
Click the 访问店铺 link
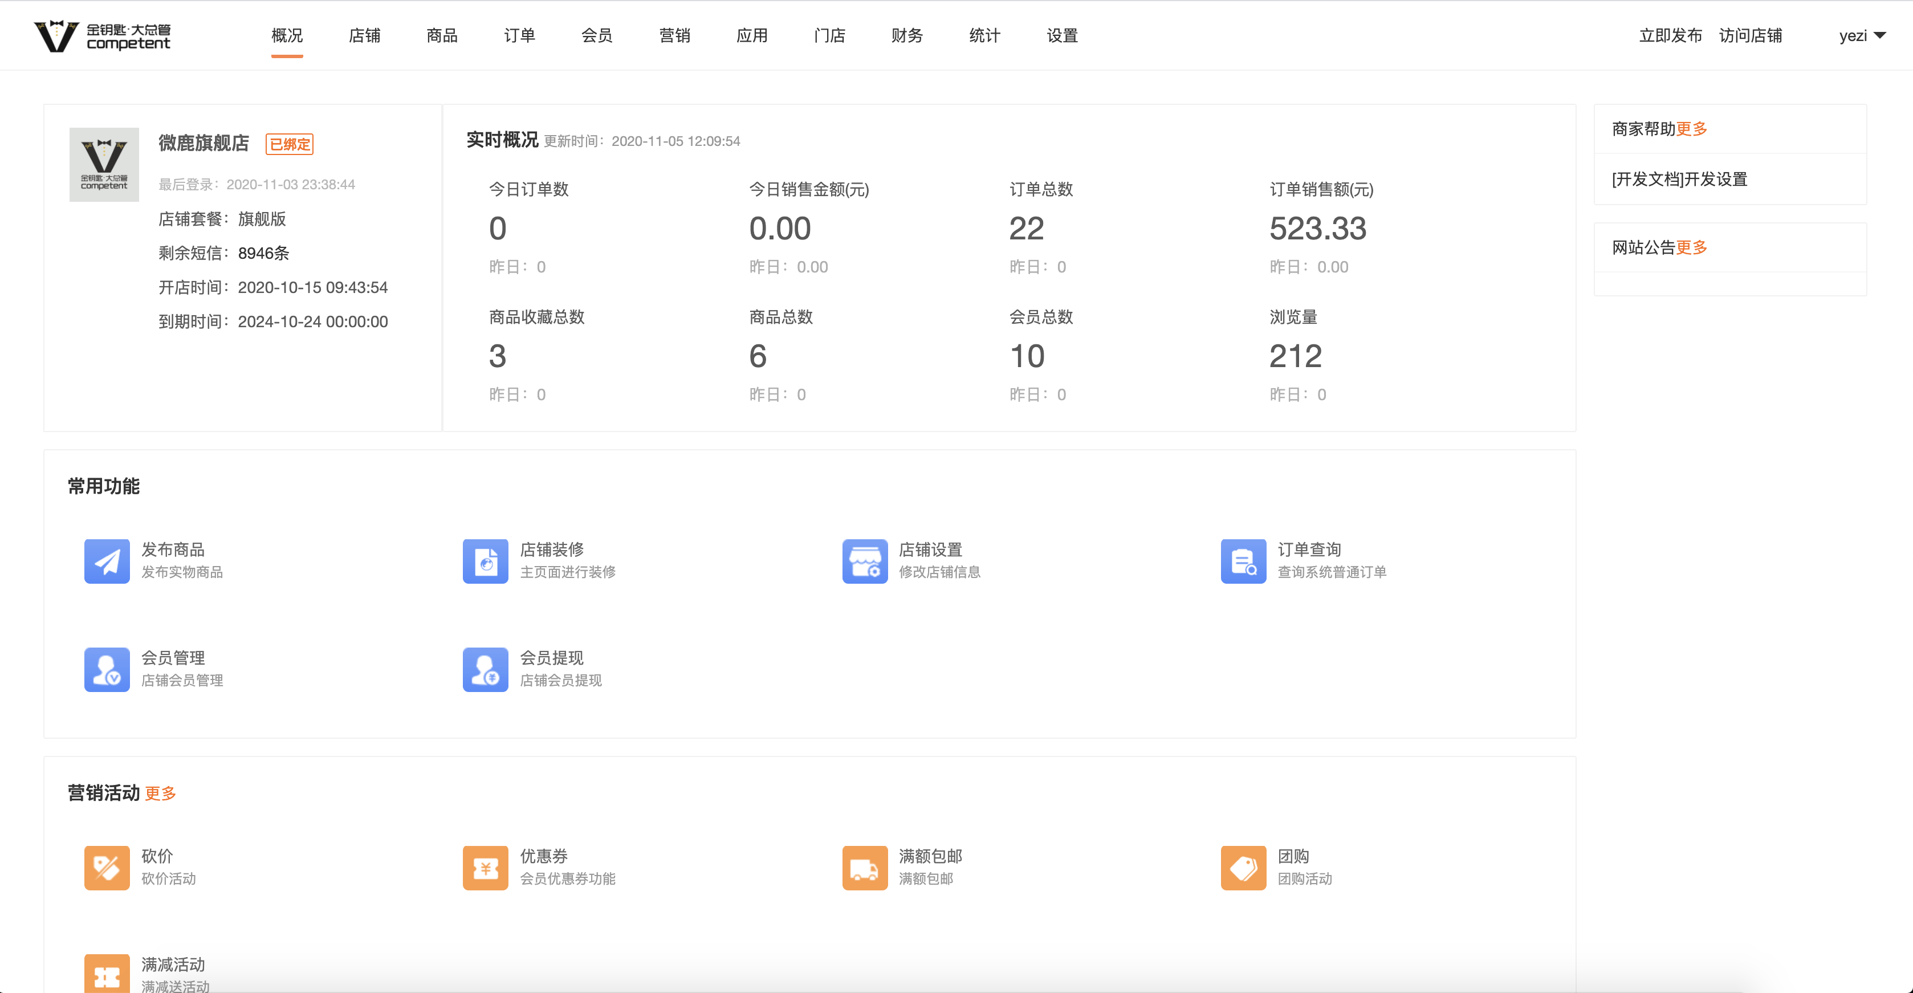1751,36
